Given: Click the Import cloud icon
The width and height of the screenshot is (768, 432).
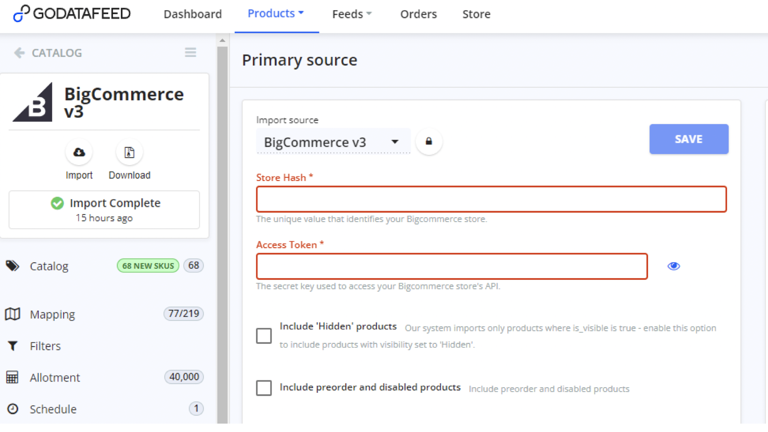Looking at the screenshot, I should (x=79, y=152).
